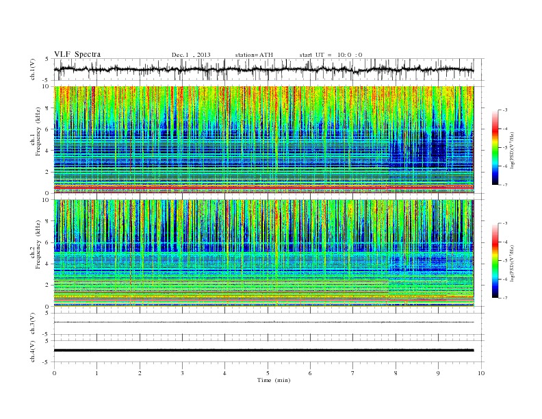Click inside the ch.1 spectrogram panel
The image size is (542, 419).
[x=263, y=140]
